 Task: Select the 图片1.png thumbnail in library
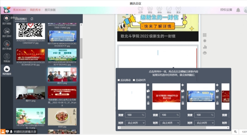pyautogui.click(x=30, y=93)
